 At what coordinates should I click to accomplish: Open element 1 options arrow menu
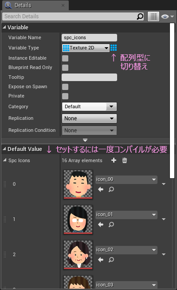164,219
